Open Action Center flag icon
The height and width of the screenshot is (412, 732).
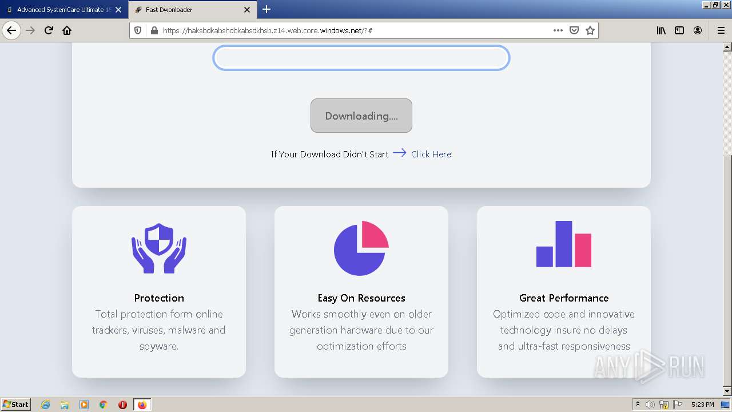click(x=678, y=405)
